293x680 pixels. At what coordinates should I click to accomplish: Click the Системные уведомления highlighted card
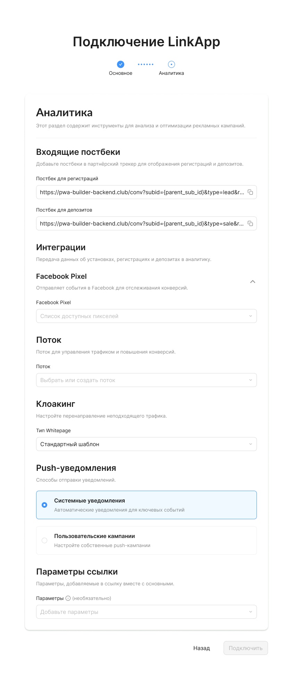[146, 505]
